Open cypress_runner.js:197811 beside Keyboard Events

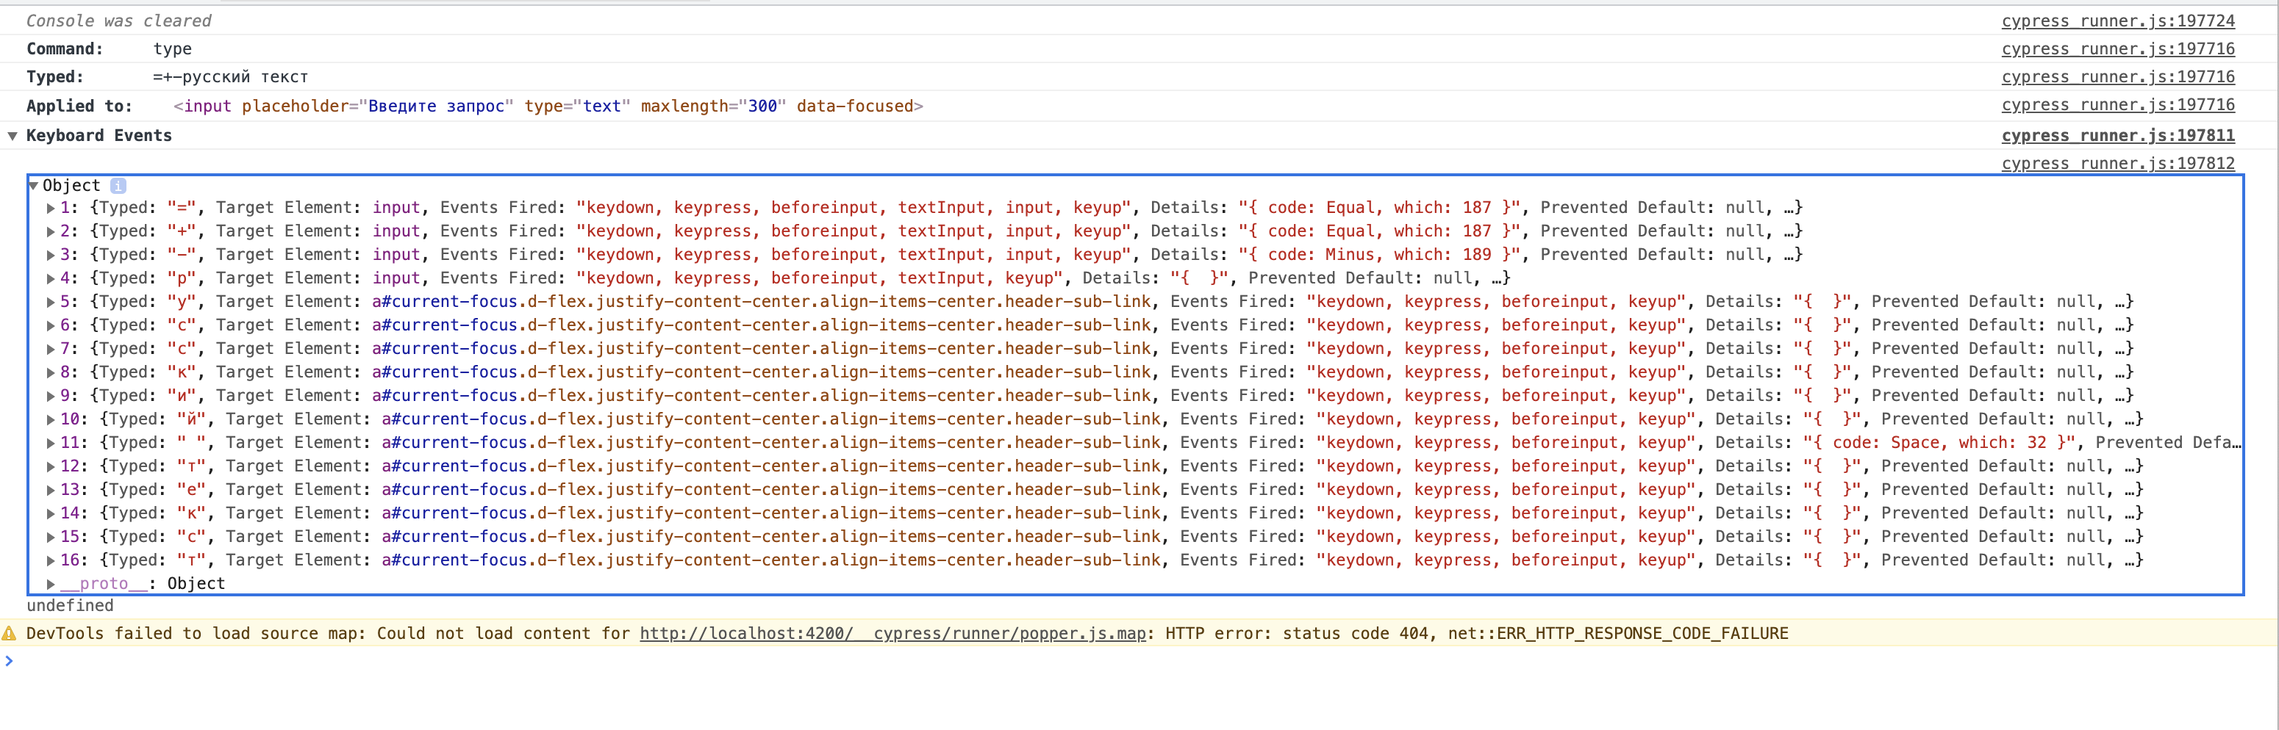[2118, 135]
